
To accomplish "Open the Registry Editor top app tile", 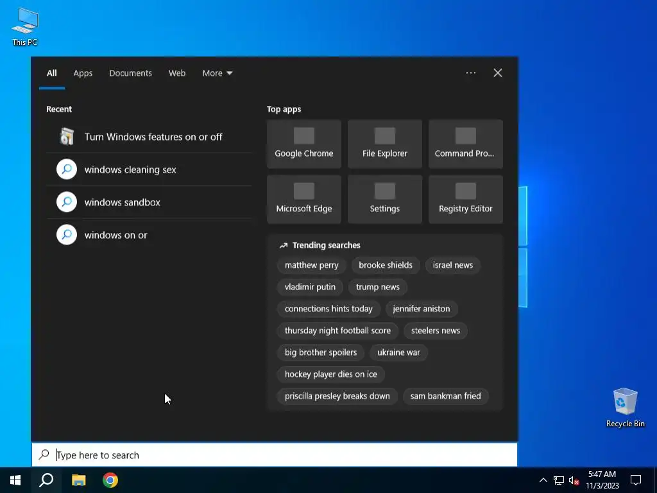I will point(466,200).
